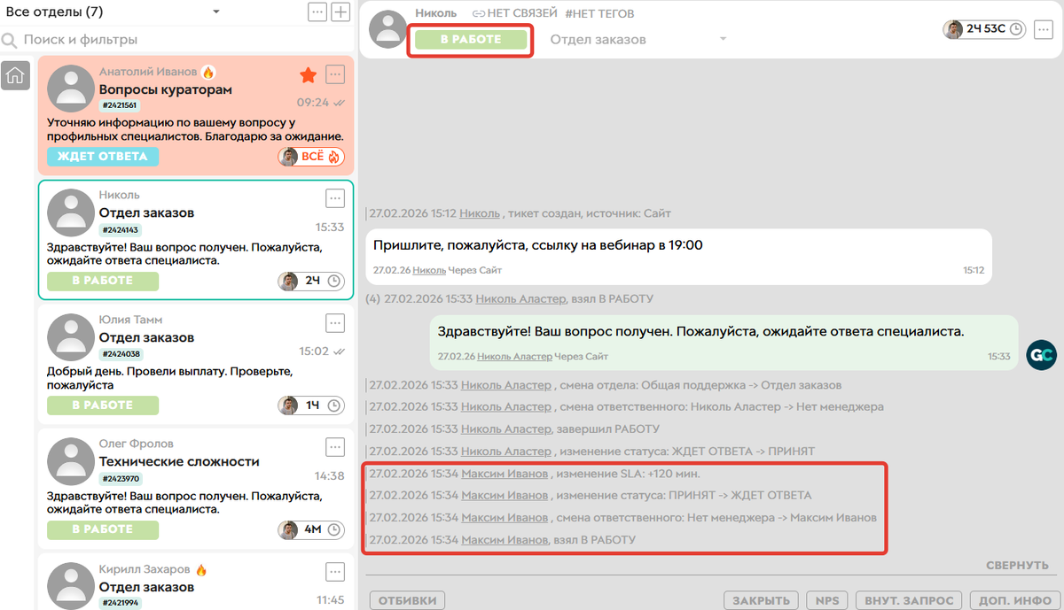Open three-dots menu on Олег Фролов ticket
Screen dimensions: 1064x610
pos(334,446)
